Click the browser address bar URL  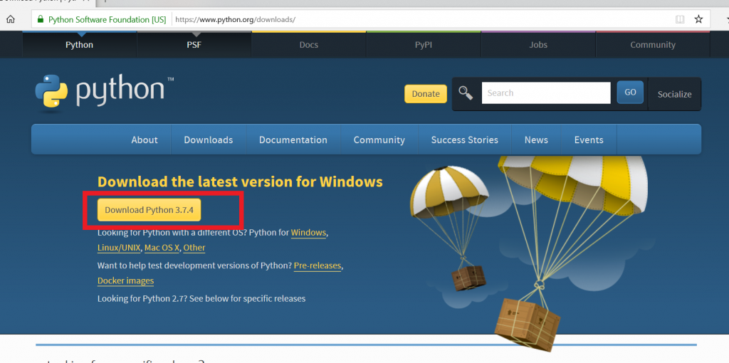(x=235, y=19)
